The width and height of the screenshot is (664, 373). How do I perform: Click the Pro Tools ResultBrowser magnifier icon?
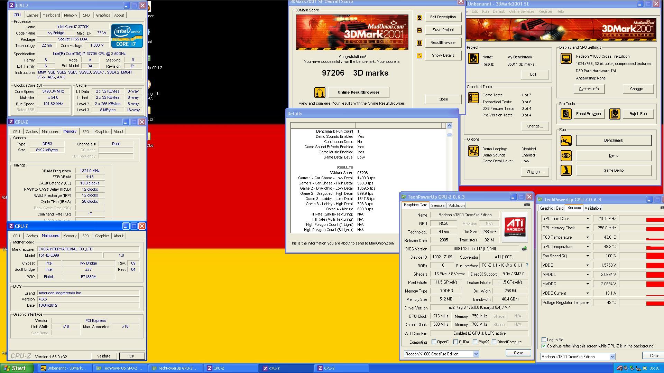pyautogui.click(x=566, y=114)
